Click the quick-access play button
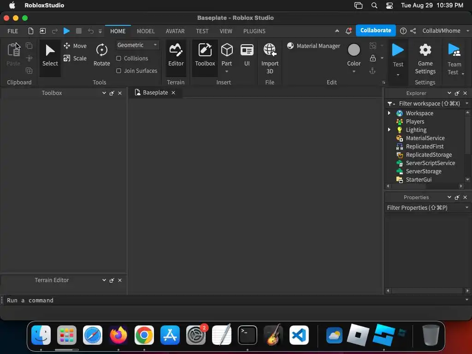 [x=66, y=31]
